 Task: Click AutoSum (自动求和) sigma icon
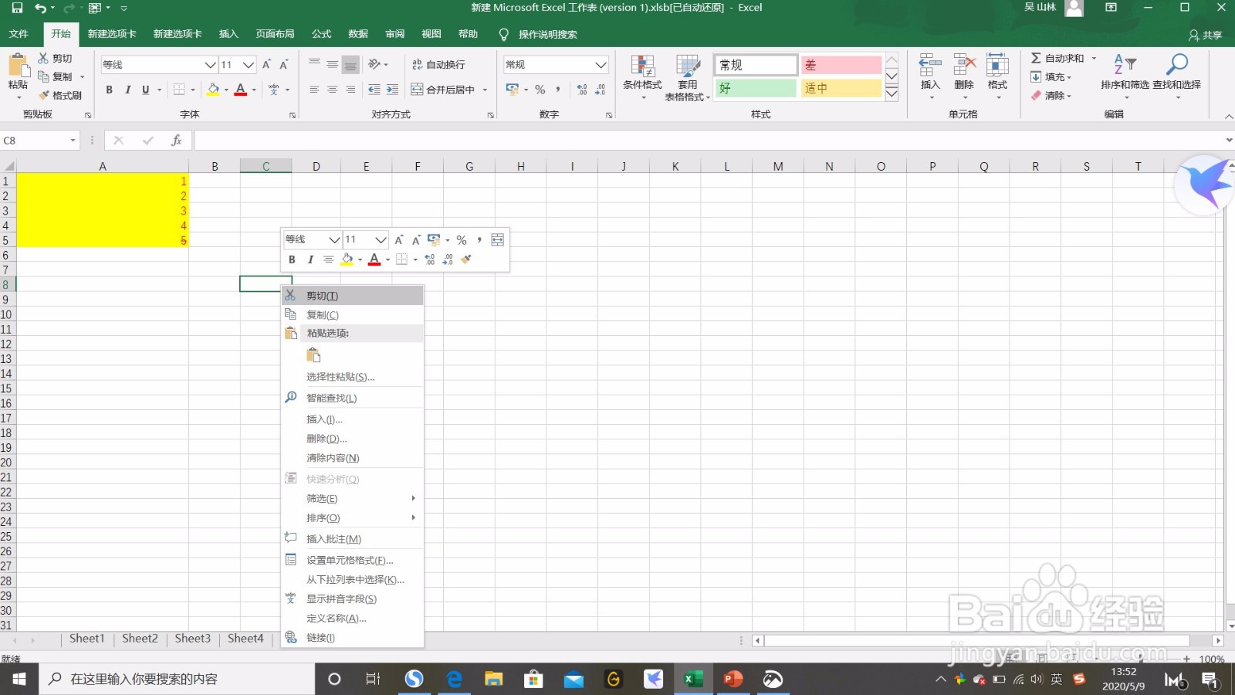pyautogui.click(x=1036, y=58)
